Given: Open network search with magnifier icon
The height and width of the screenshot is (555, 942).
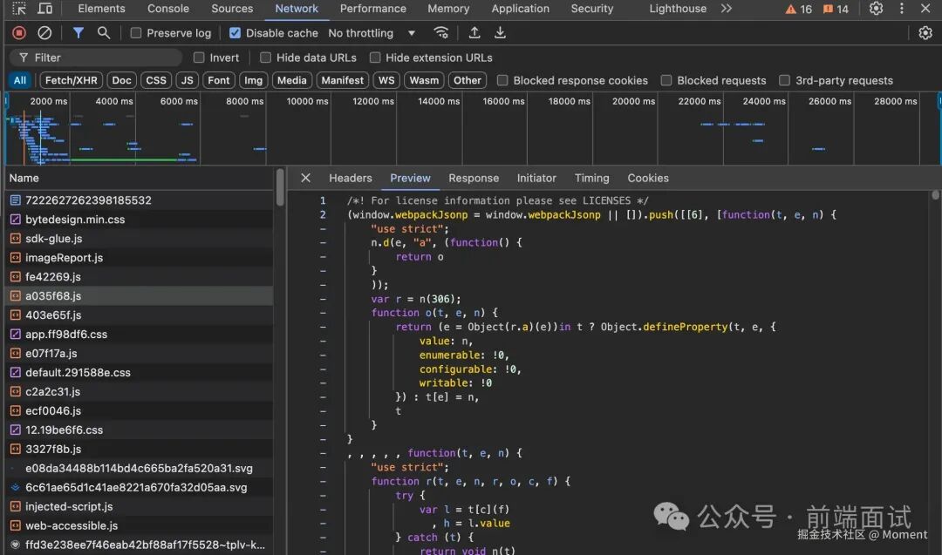Looking at the screenshot, I should [x=104, y=33].
